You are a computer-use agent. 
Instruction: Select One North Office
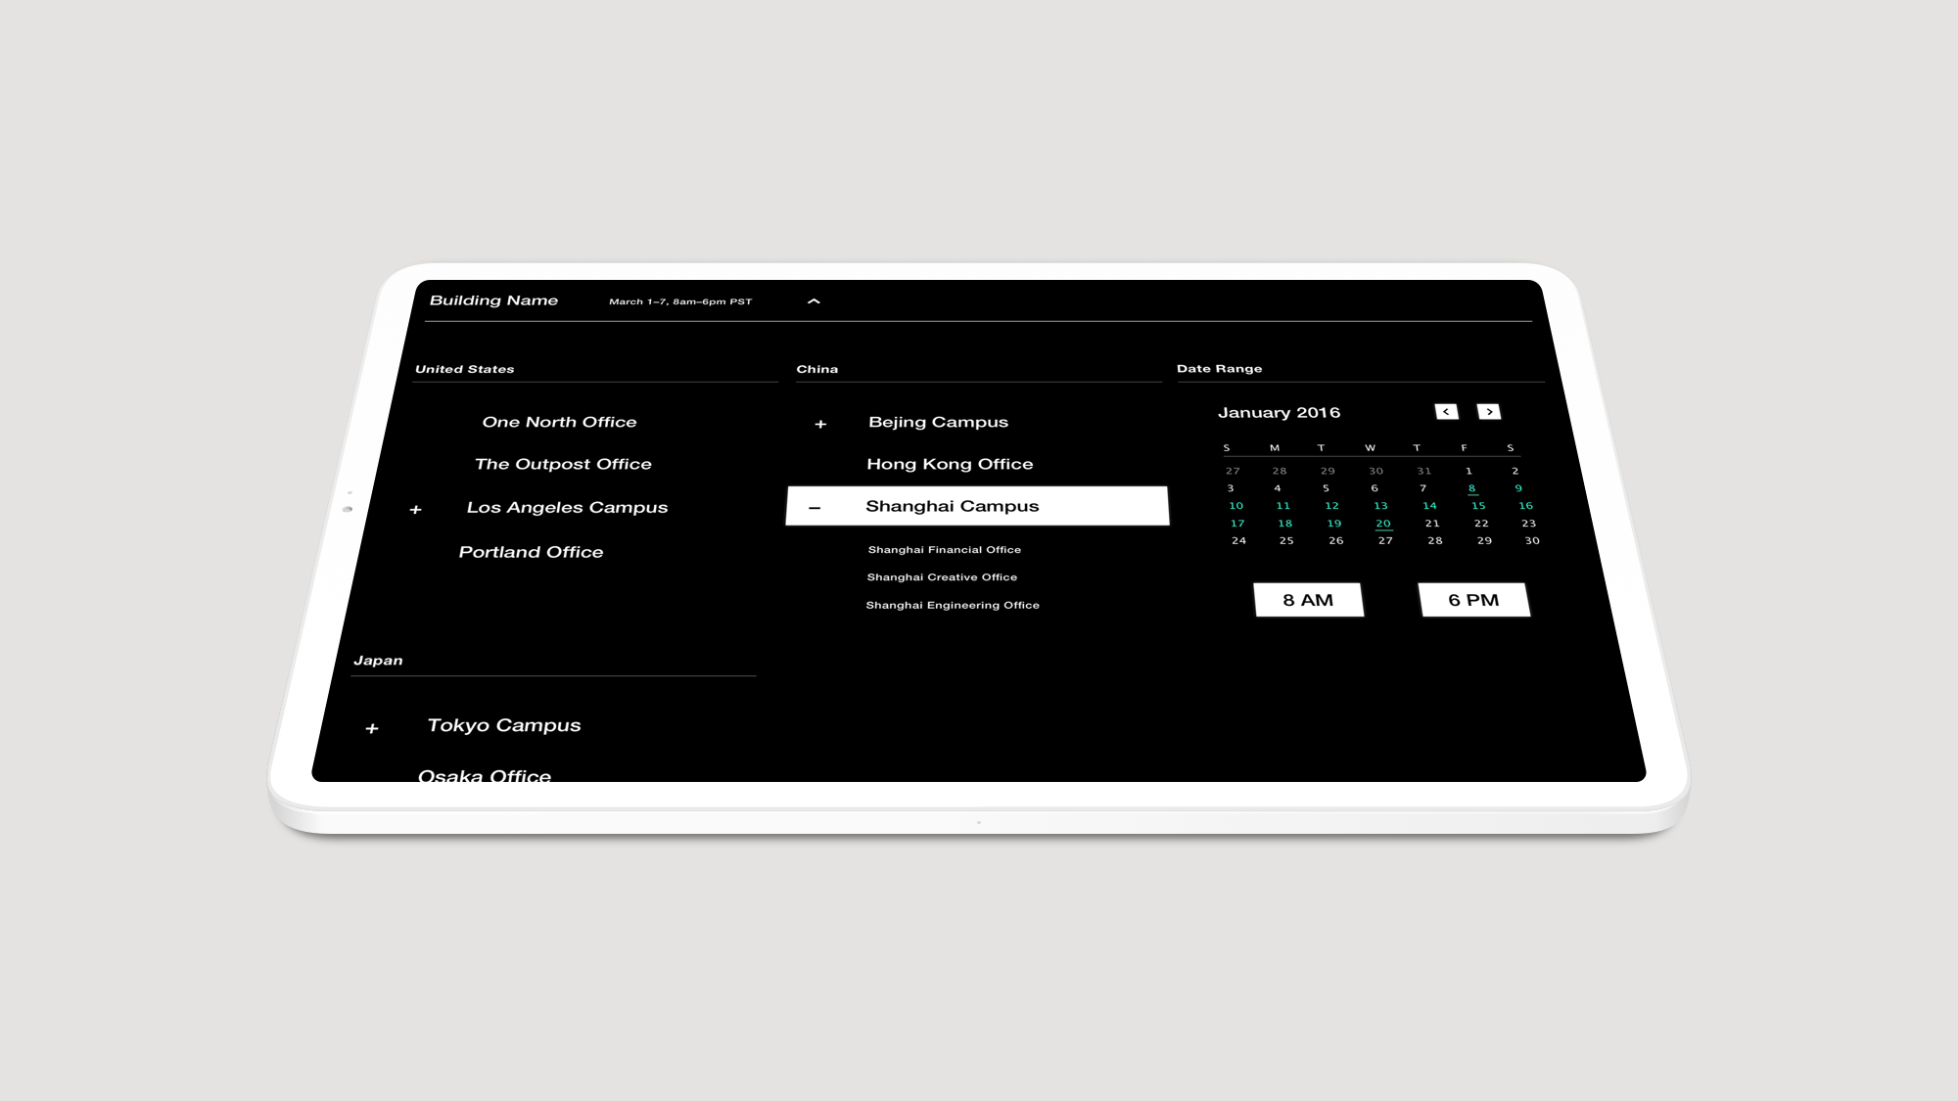click(x=559, y=422)
